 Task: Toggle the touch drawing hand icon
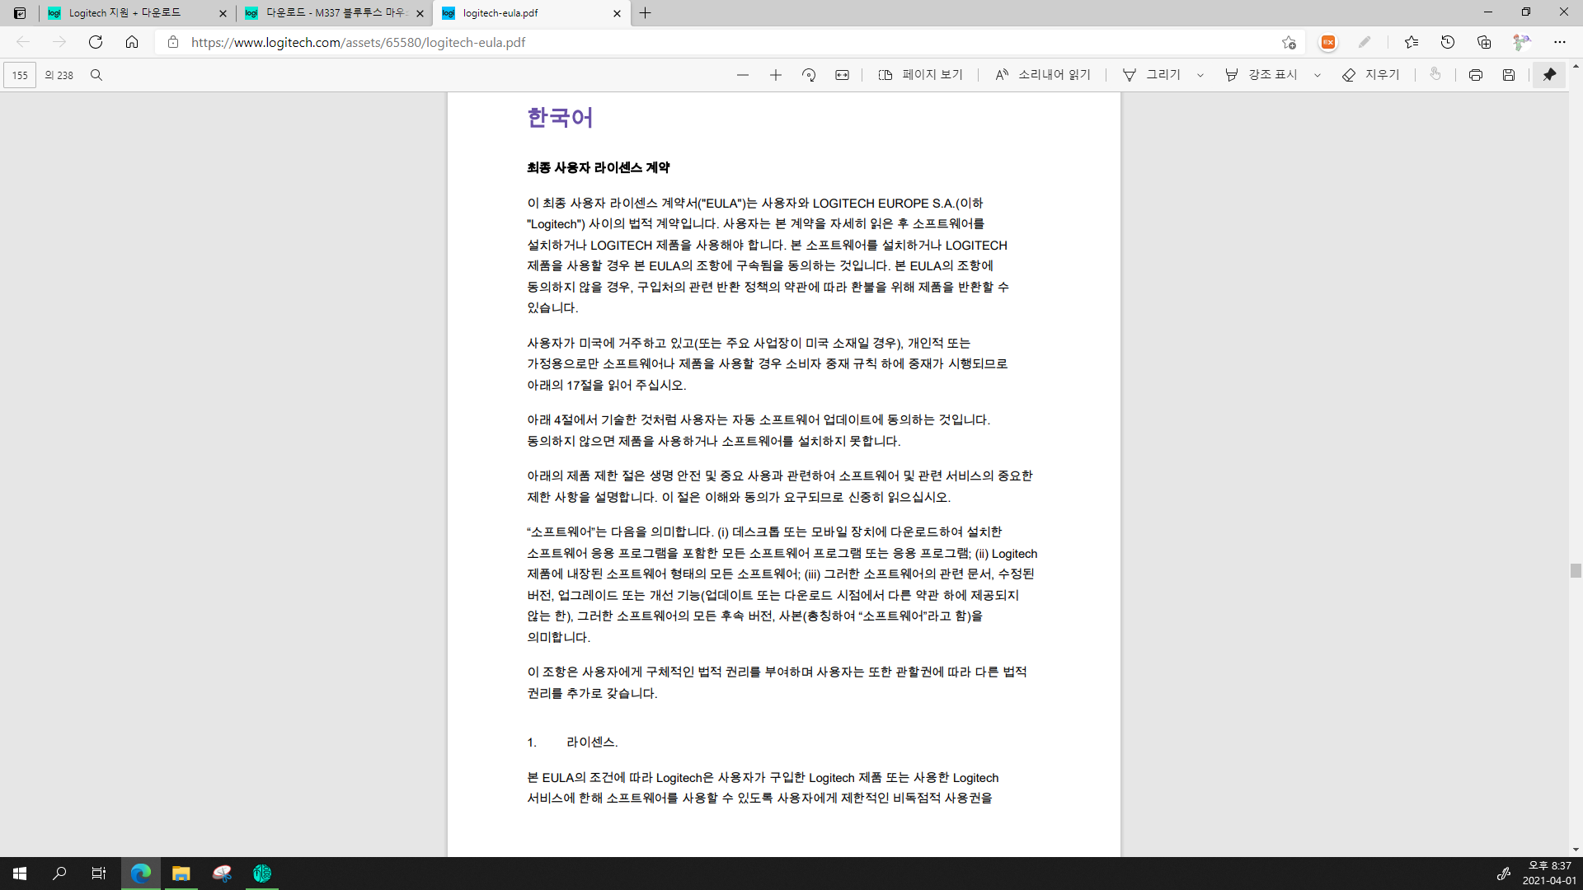tap(1435, 75)
